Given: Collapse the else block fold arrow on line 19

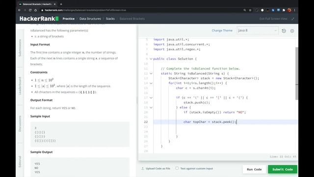Looking at the screenshot, I should click(x=151, y=108).
